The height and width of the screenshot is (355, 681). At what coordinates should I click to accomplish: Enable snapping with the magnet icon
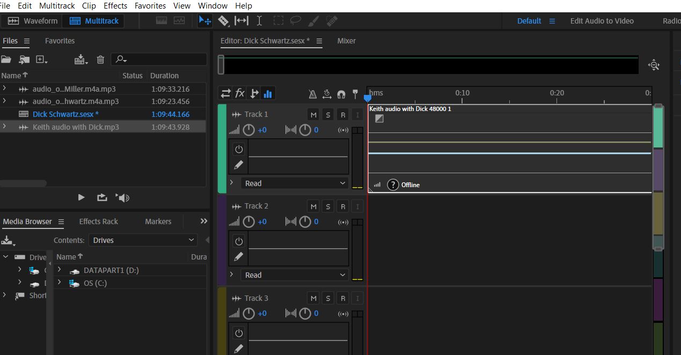click(x=341, y=93)
